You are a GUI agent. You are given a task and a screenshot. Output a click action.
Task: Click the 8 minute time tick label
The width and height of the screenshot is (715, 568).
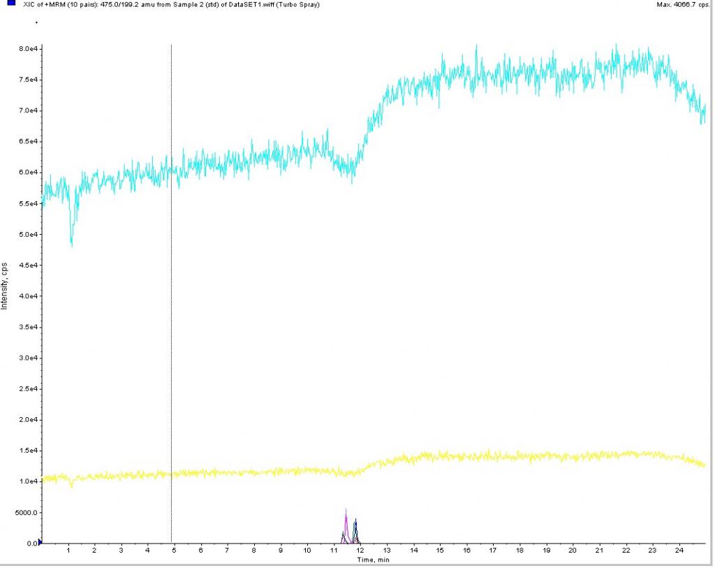click(x=254, y=551)
